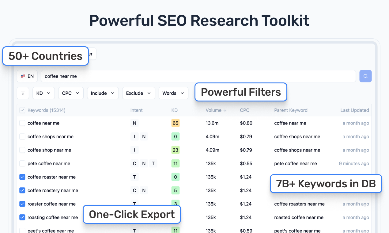This screenshot has width=389, height=233.
Task: Click parent keyword 'pete coffee near me'
Action: (296, 163)
